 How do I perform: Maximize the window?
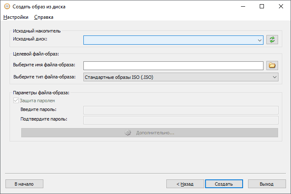261,7
